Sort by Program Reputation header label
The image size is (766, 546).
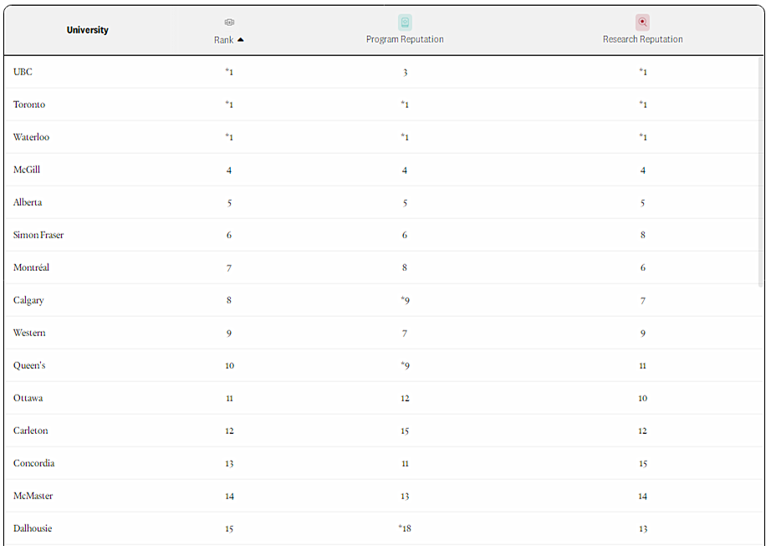[405, 39]
